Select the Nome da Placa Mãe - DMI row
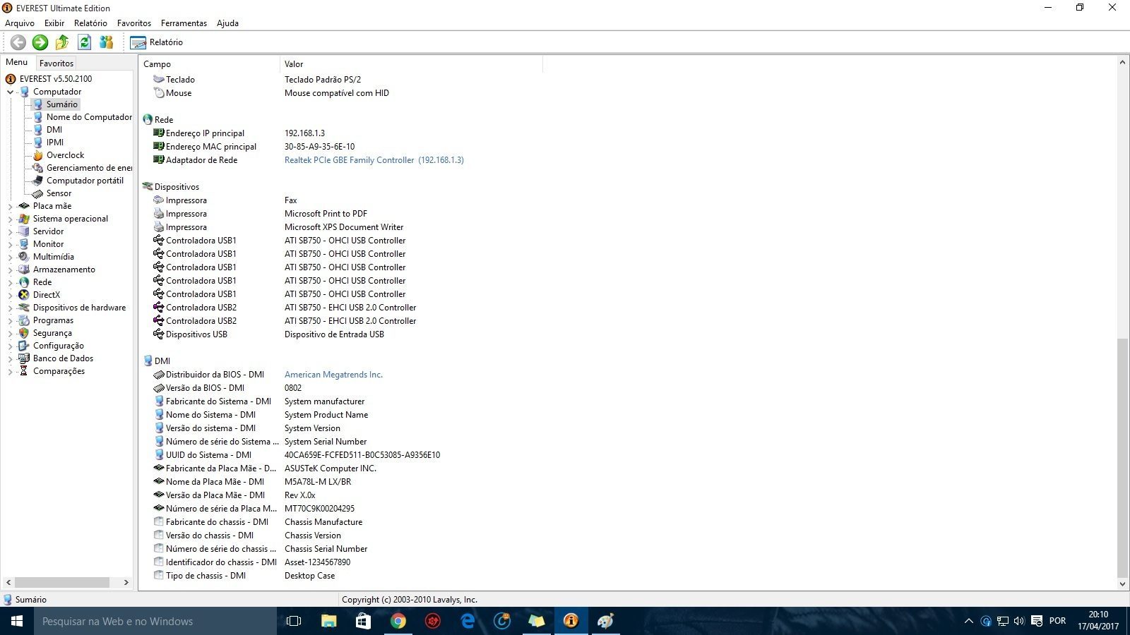The height and width of the screenshot is (635, 1130). pos(252,482)
